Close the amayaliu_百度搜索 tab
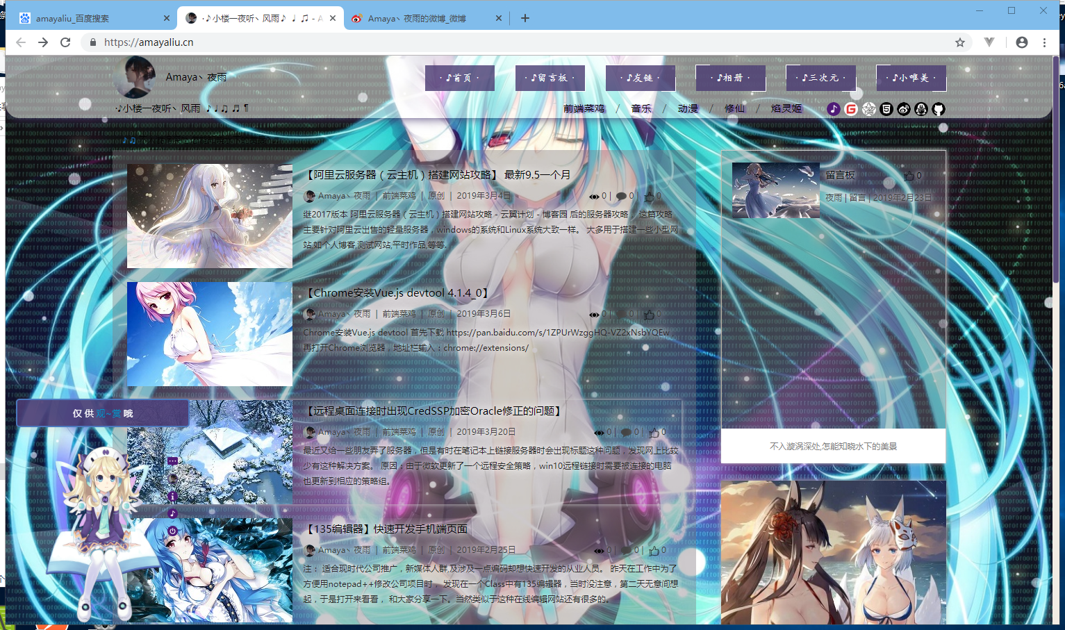 166,18
